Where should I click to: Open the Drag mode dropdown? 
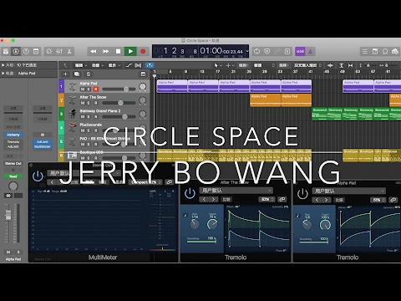pos(308,65)
